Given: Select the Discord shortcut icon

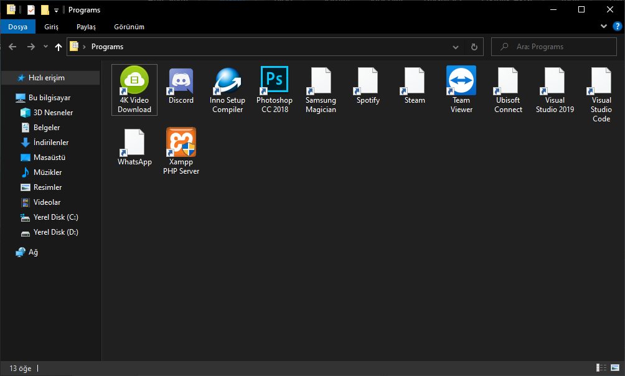Looking at the screenshot, I should 181,81.
